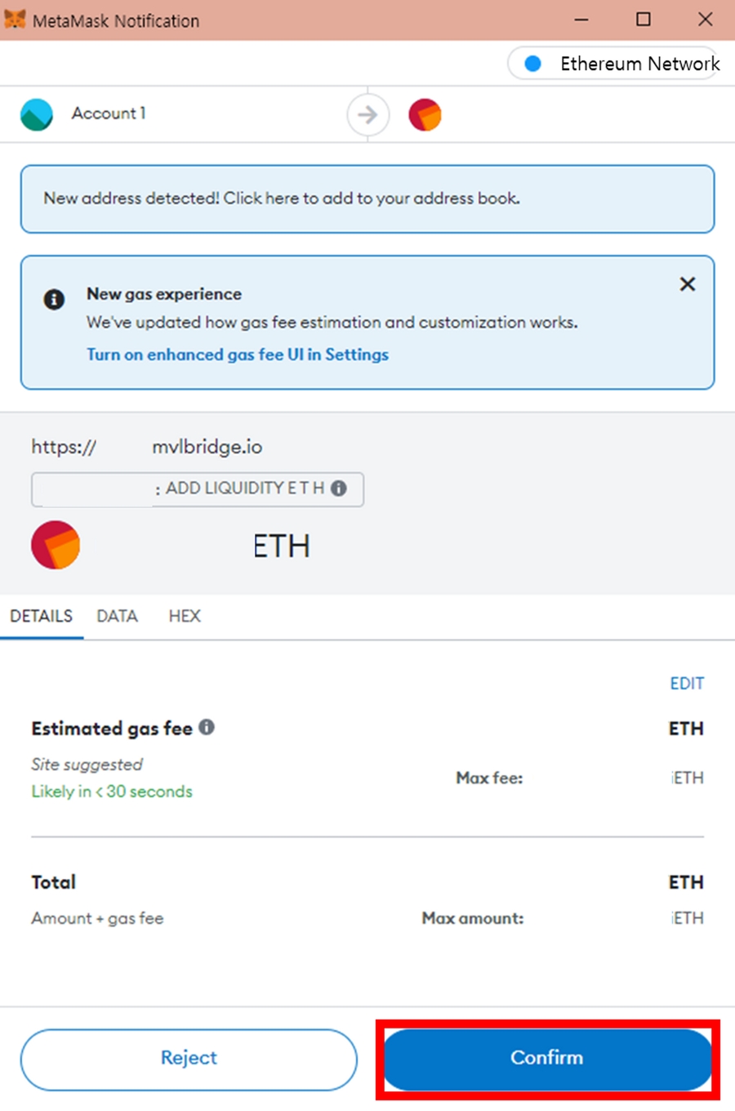Screen dimensions: 735x1111
Task: Switch to the DATA tab
Action: [x=117, y=616]
